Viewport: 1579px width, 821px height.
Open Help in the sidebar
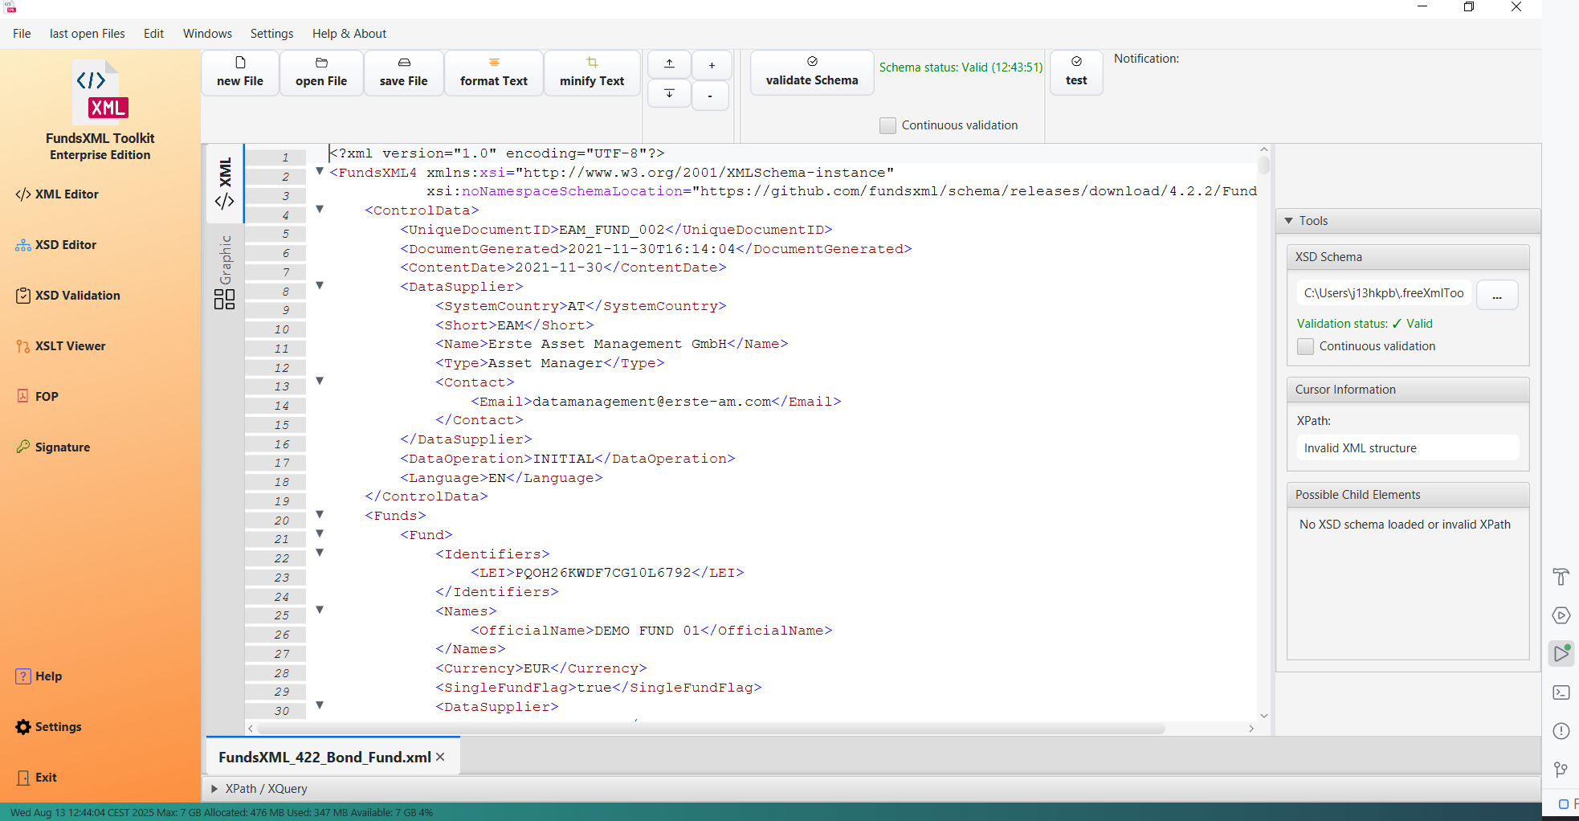tap(39, 676)
